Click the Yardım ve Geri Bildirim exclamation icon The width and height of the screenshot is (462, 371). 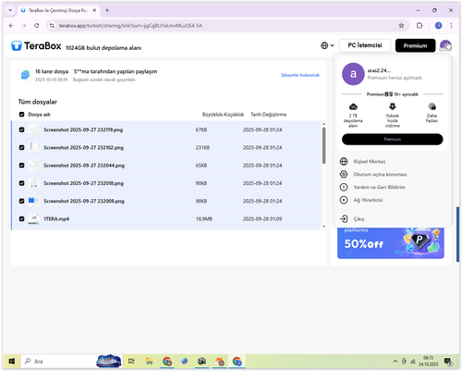344,187
